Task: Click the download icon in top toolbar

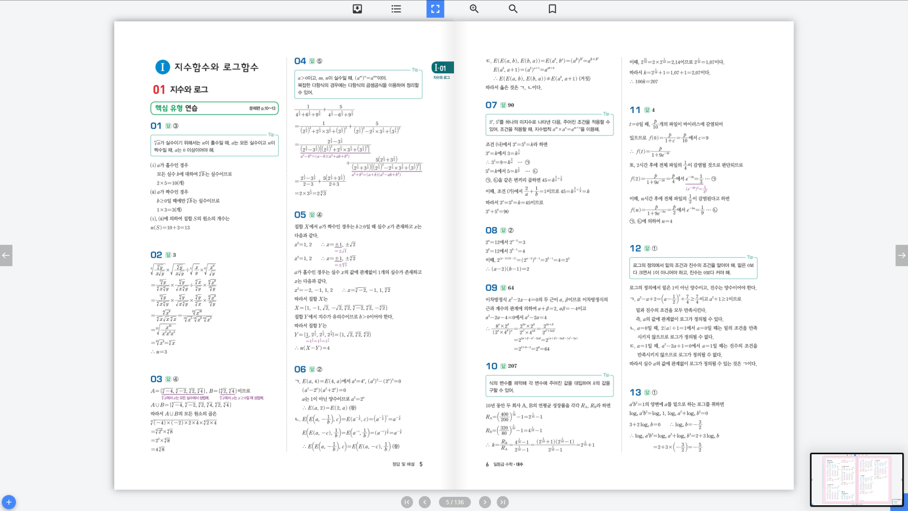Action: (x=357, y=9)
